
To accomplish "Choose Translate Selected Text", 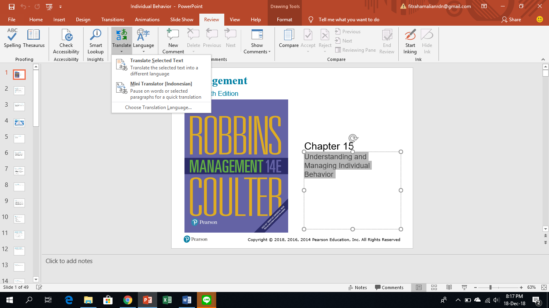I will click(161, 67).
